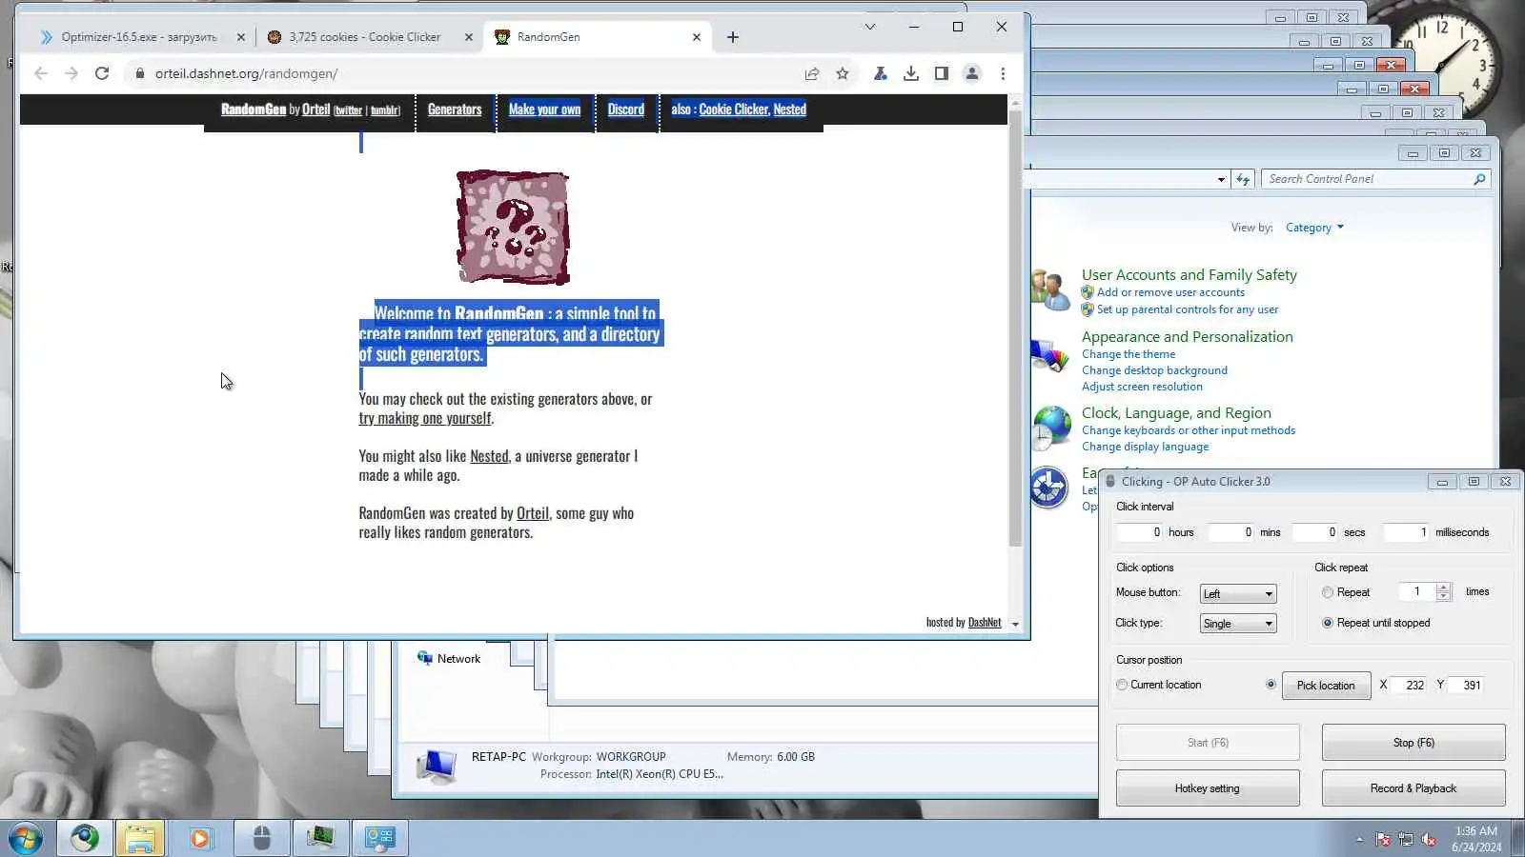This screenshot has width=1525, height=857.
Task: Open the Nested universe generator link
Action: point(489,456)
